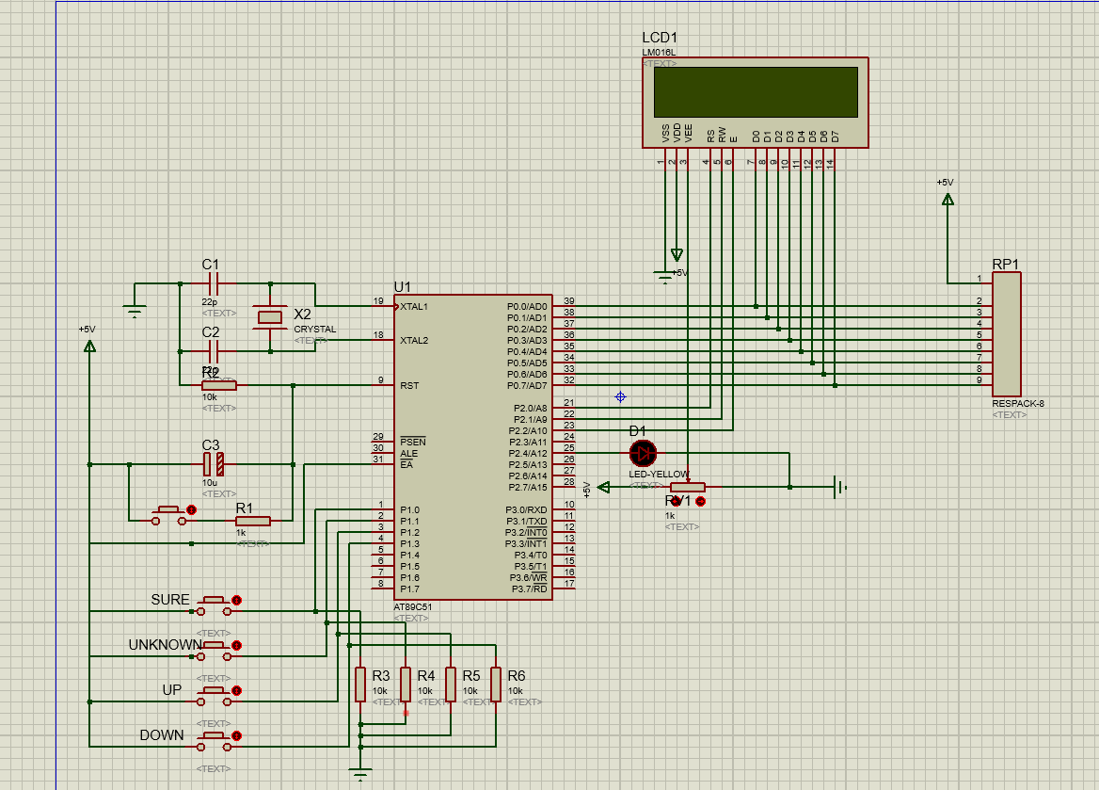This screenshot has width=1099, height=790.
Task: Click the RESPACK-8 part name text
Action: pyautogui.click(x=1018, y=403)
